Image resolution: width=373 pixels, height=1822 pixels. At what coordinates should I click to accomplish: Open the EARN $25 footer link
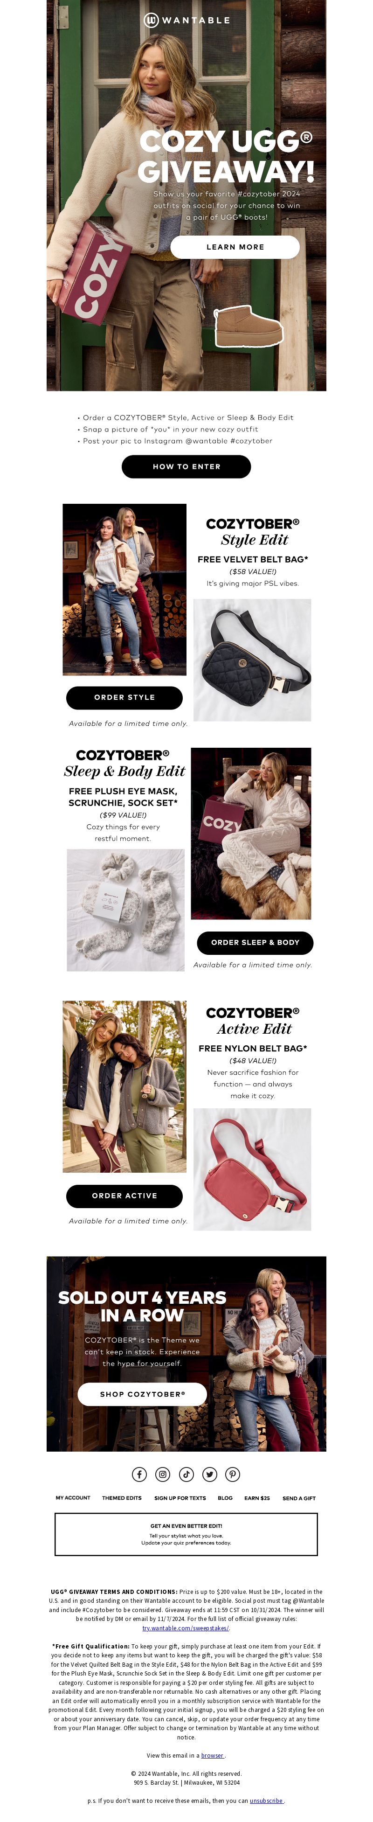click(x=257, y=1498)
